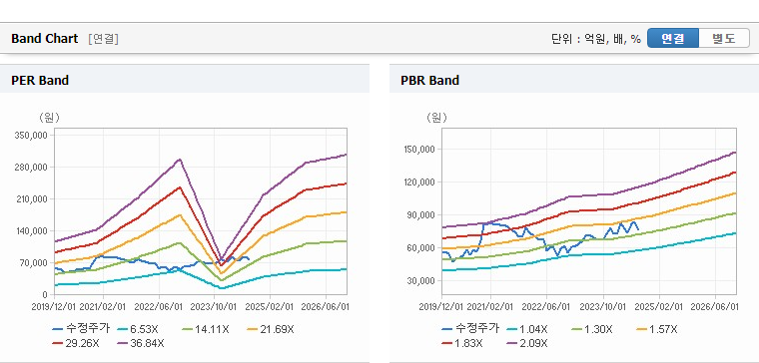This screenshot has height=363, width=759.
Task: Click 2019/12/01 date on PER x-axis
Action: tap(54, 307)
